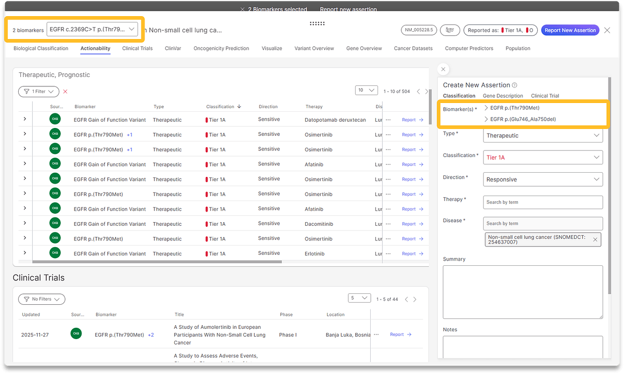Expand the EGFR p.(Glu746_Ala750del) biomarker entry
This screenshot has height=374, width=624.
tap(486, 119)
